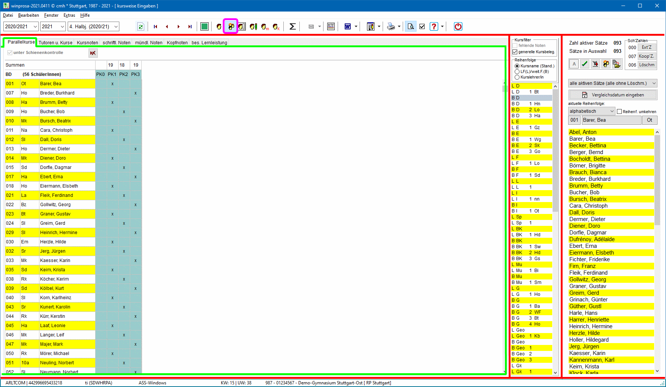Click the Sigma sum toolbar icon
Image resolution: width=666 pixels, height=387 pixels.
pos(292,26)
